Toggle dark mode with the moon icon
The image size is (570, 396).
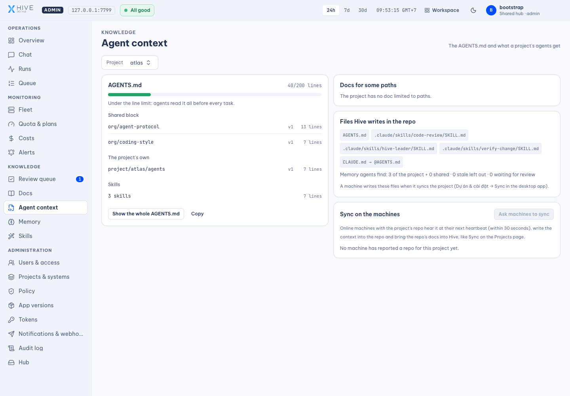pos(473,10)
